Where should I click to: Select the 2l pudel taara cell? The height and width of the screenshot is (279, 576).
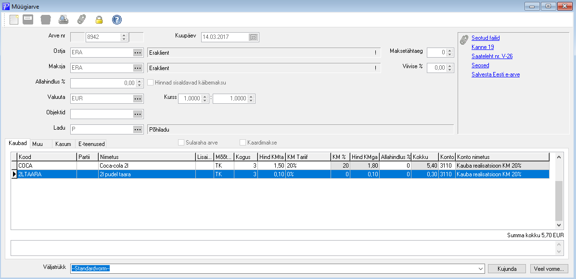(x=147, y=174)
